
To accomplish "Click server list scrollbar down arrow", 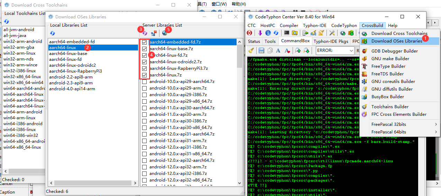I will (239, 184).
